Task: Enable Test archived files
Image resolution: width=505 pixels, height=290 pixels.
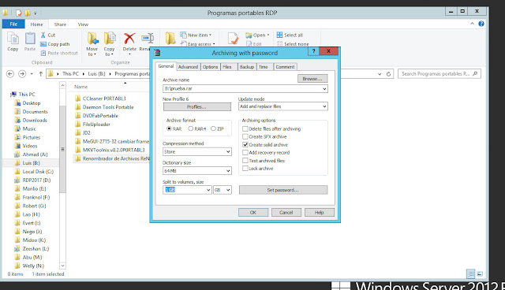Action: pos(245,161)
